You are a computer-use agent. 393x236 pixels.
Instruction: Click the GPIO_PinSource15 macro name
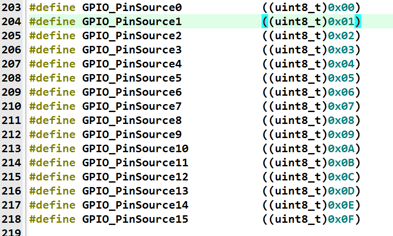135,219
